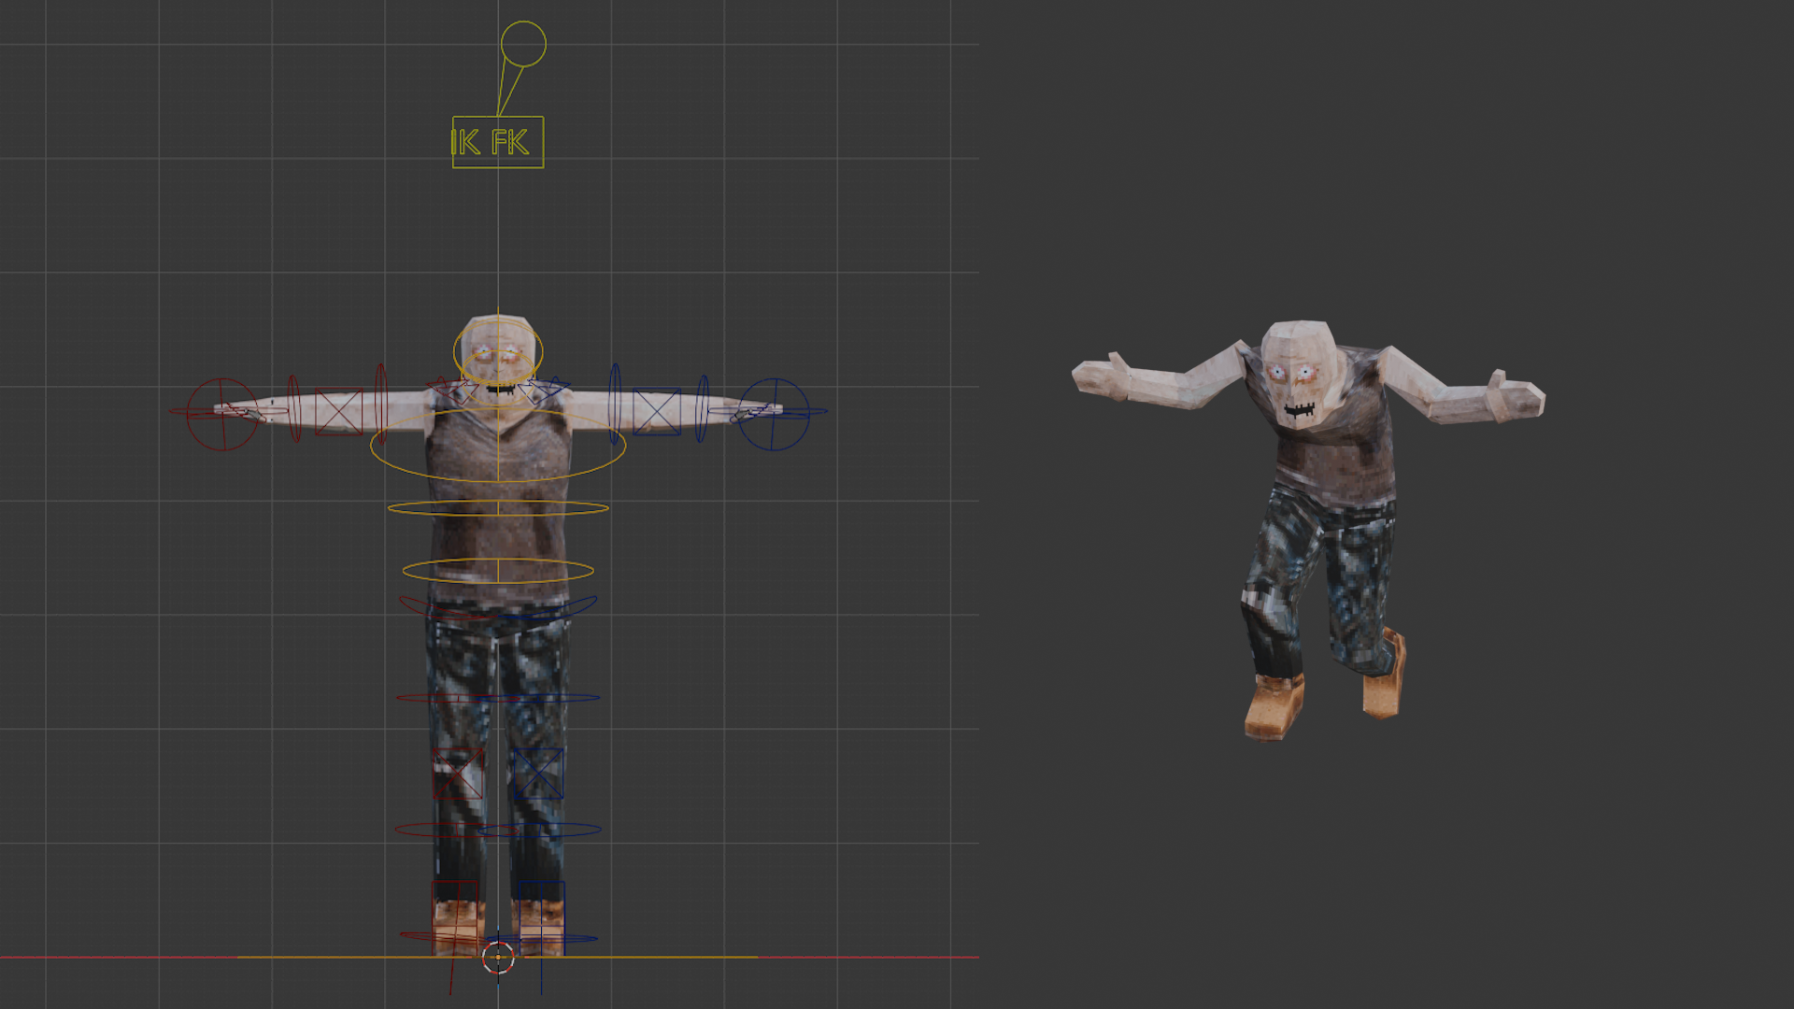The image size is (1794, 1009).
Task: Select the blue crossed-square elbow control on arm
Action: pos(657,411)
